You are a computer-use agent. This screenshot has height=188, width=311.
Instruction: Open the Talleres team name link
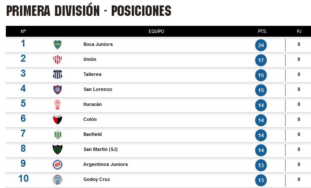point(93,74)
